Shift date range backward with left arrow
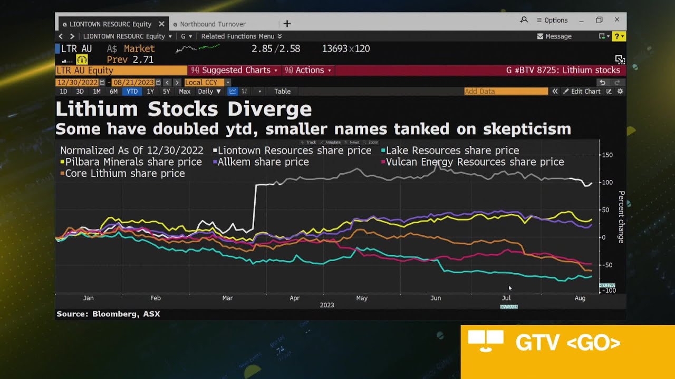 [x=167, y=83]
